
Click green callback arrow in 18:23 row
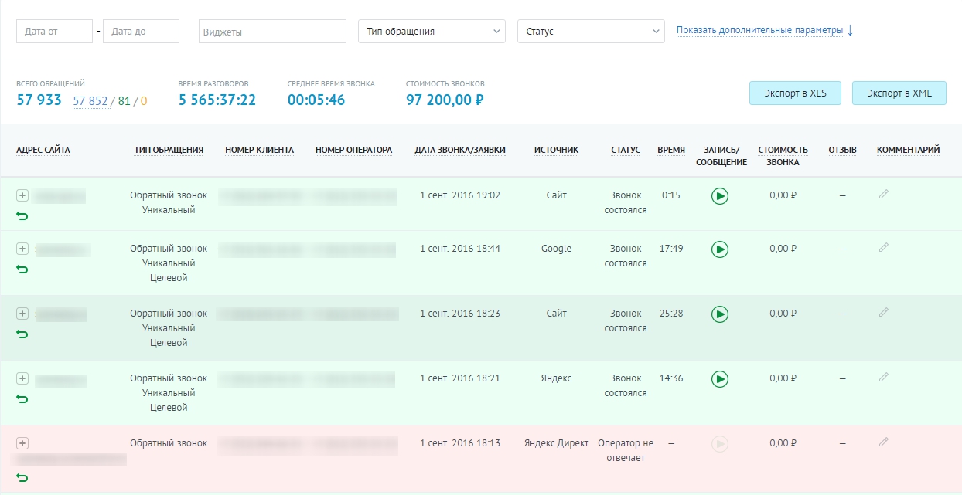22,334
